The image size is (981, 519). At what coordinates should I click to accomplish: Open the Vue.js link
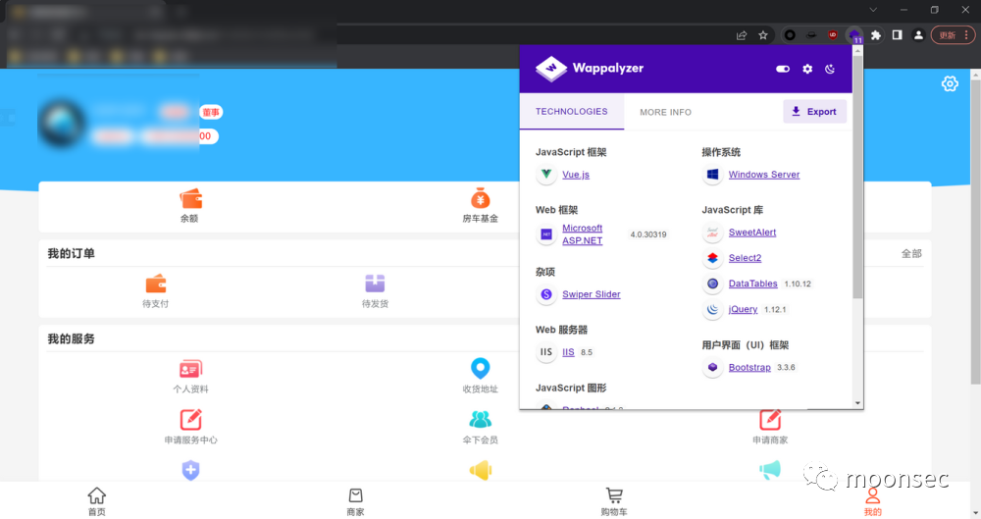(576, 175)
